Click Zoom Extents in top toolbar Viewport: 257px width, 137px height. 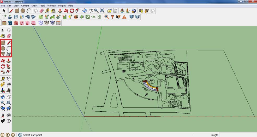[x=102, y=11]
